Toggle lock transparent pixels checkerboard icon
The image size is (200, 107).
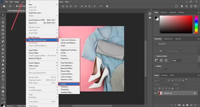(x=159, y=88)
